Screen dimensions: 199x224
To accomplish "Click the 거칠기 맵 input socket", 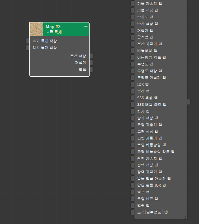I will [133, 30].
